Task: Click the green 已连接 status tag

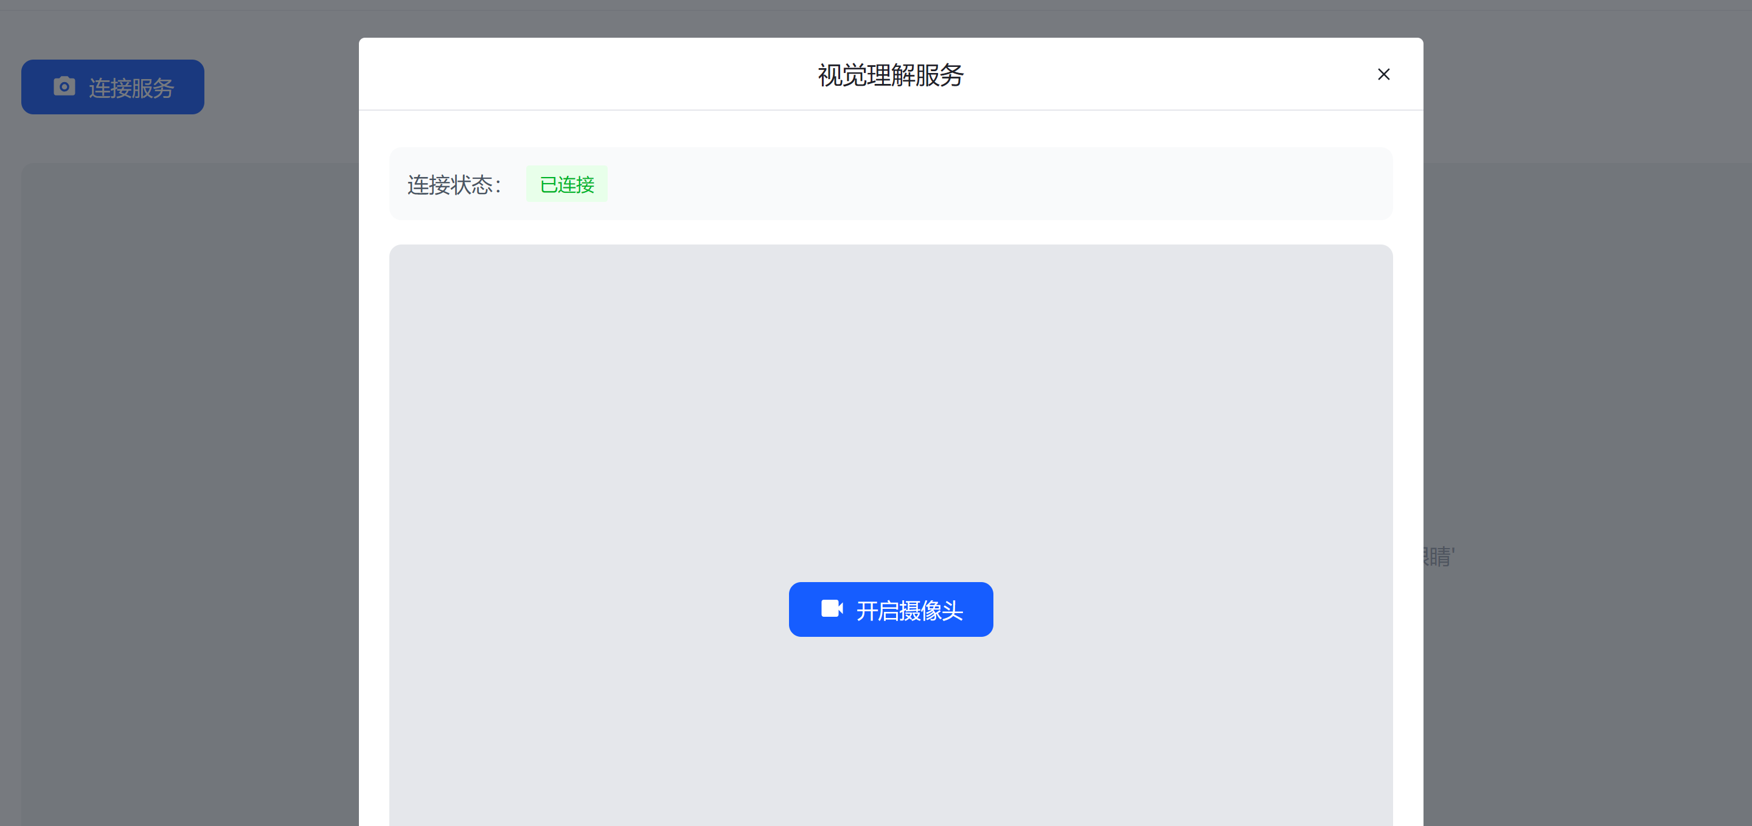Action: coord(566,184)
